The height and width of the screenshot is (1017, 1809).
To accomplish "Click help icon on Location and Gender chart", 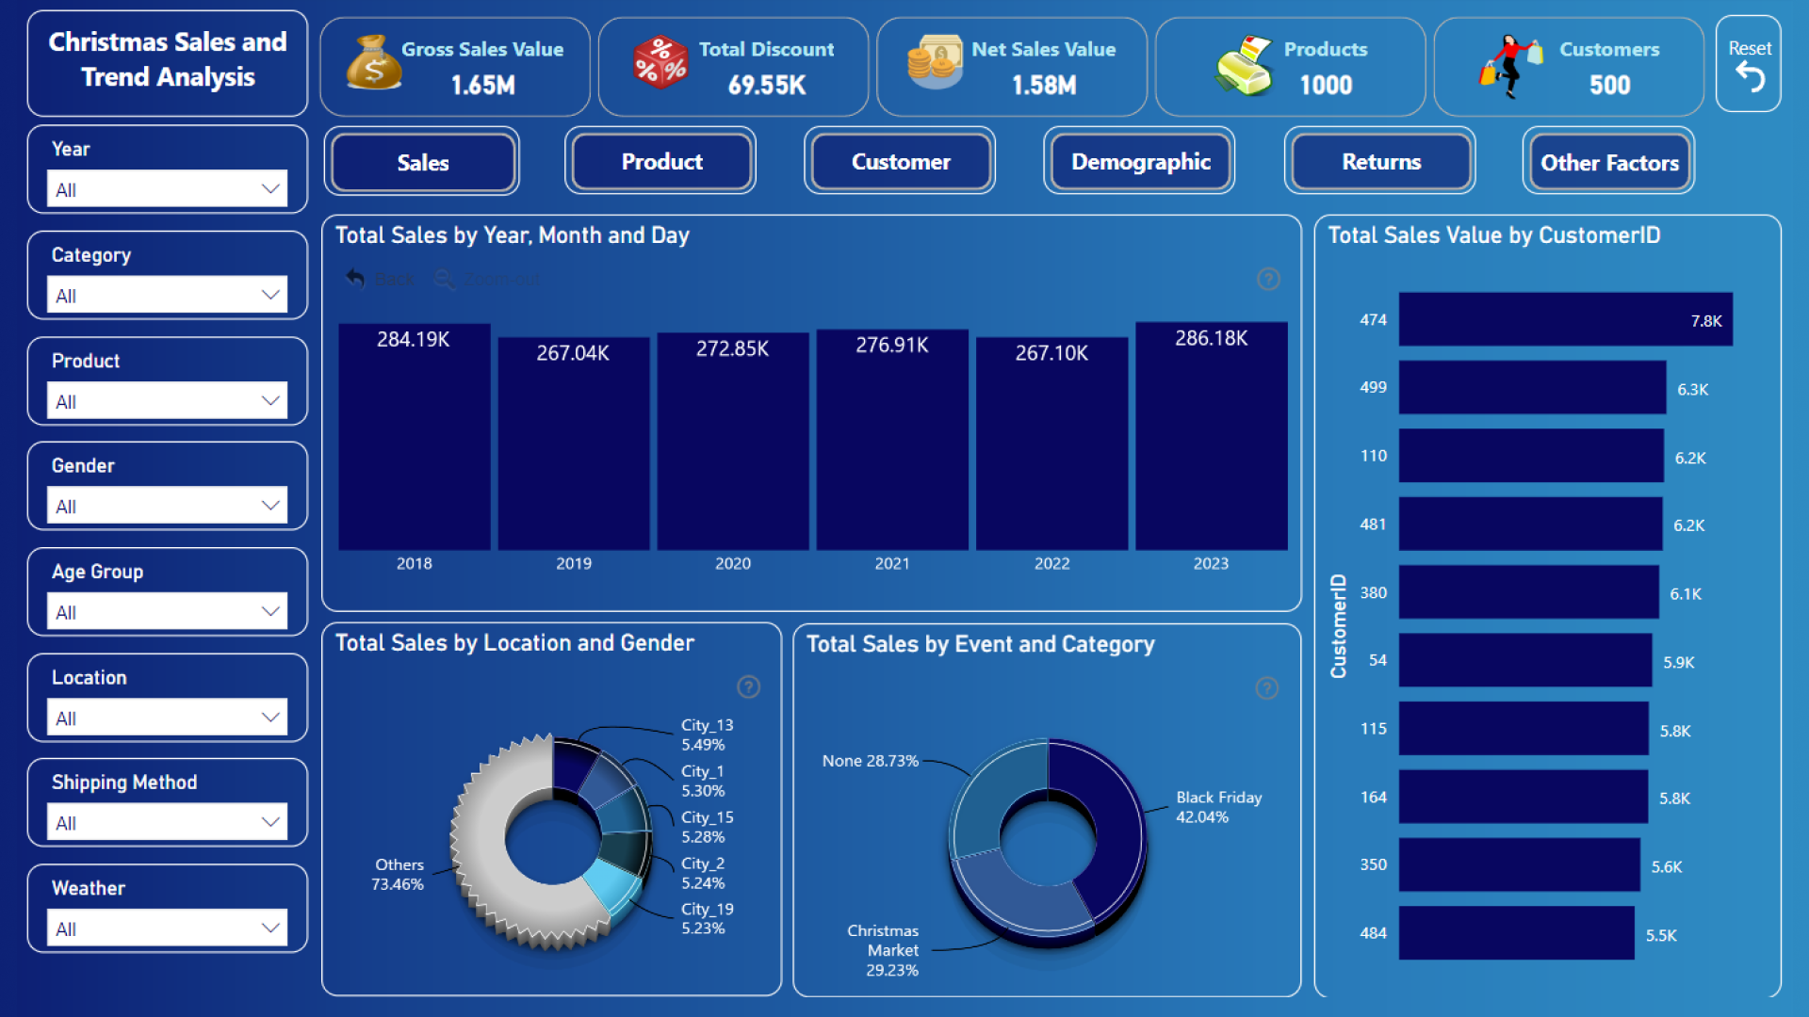I will point(748,686).
